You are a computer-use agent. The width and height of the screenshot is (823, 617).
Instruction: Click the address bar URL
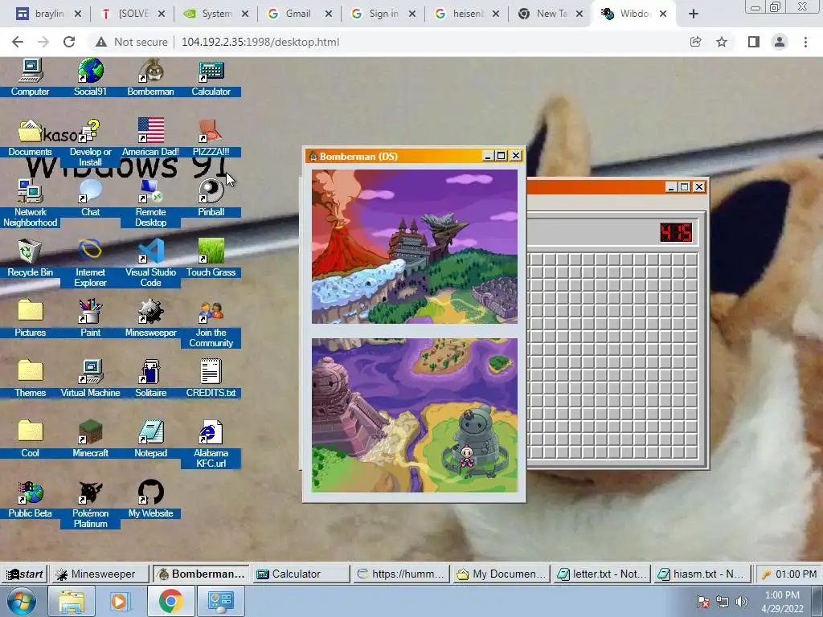click(260, 42)
